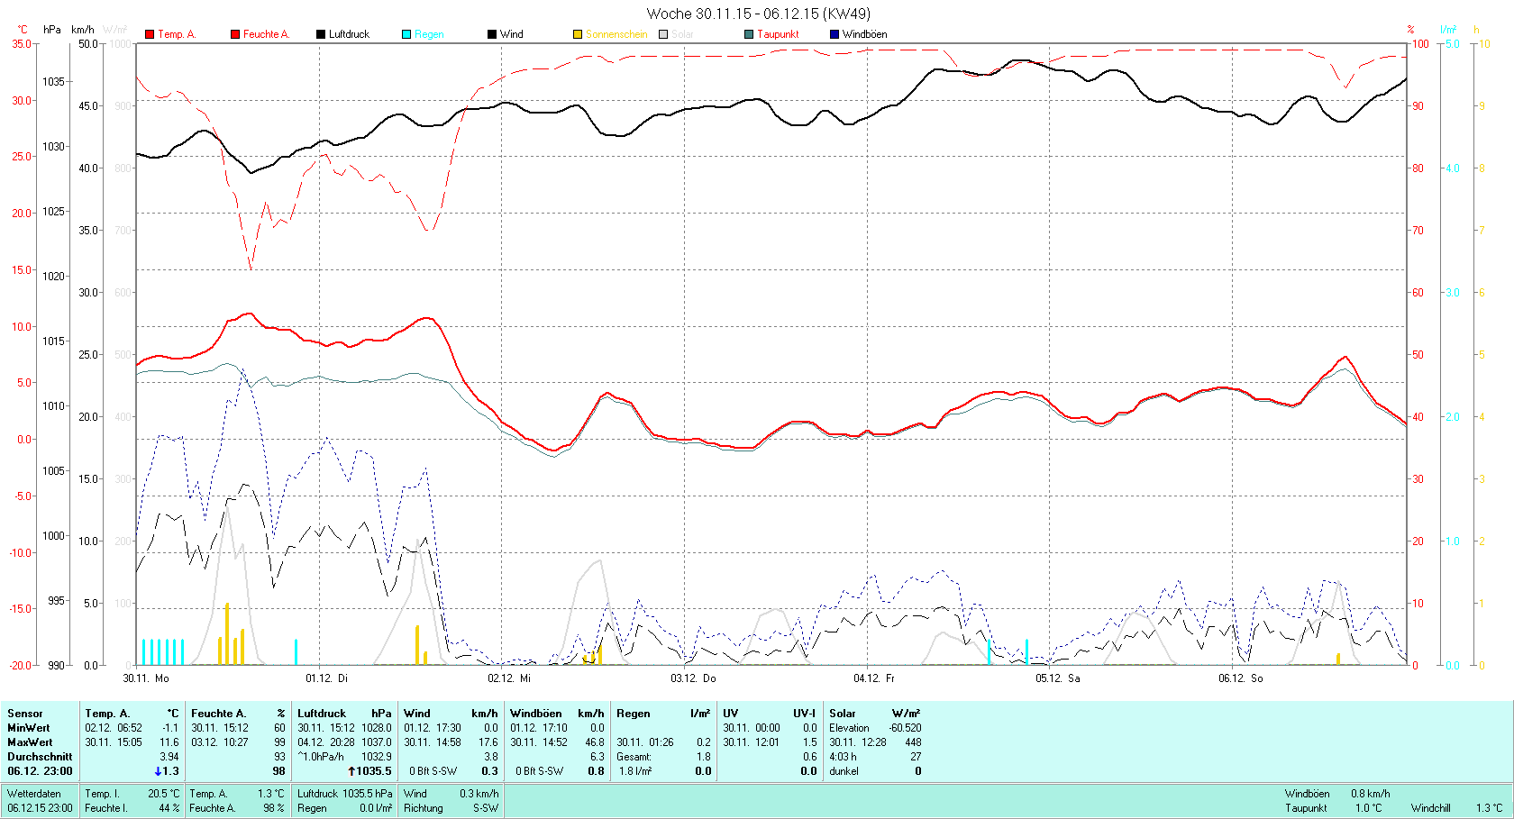The height and width of the screenshot is (819, 1514).
Task: Click the 'Temp. I.' indoor temperature label
Action: 102,794
